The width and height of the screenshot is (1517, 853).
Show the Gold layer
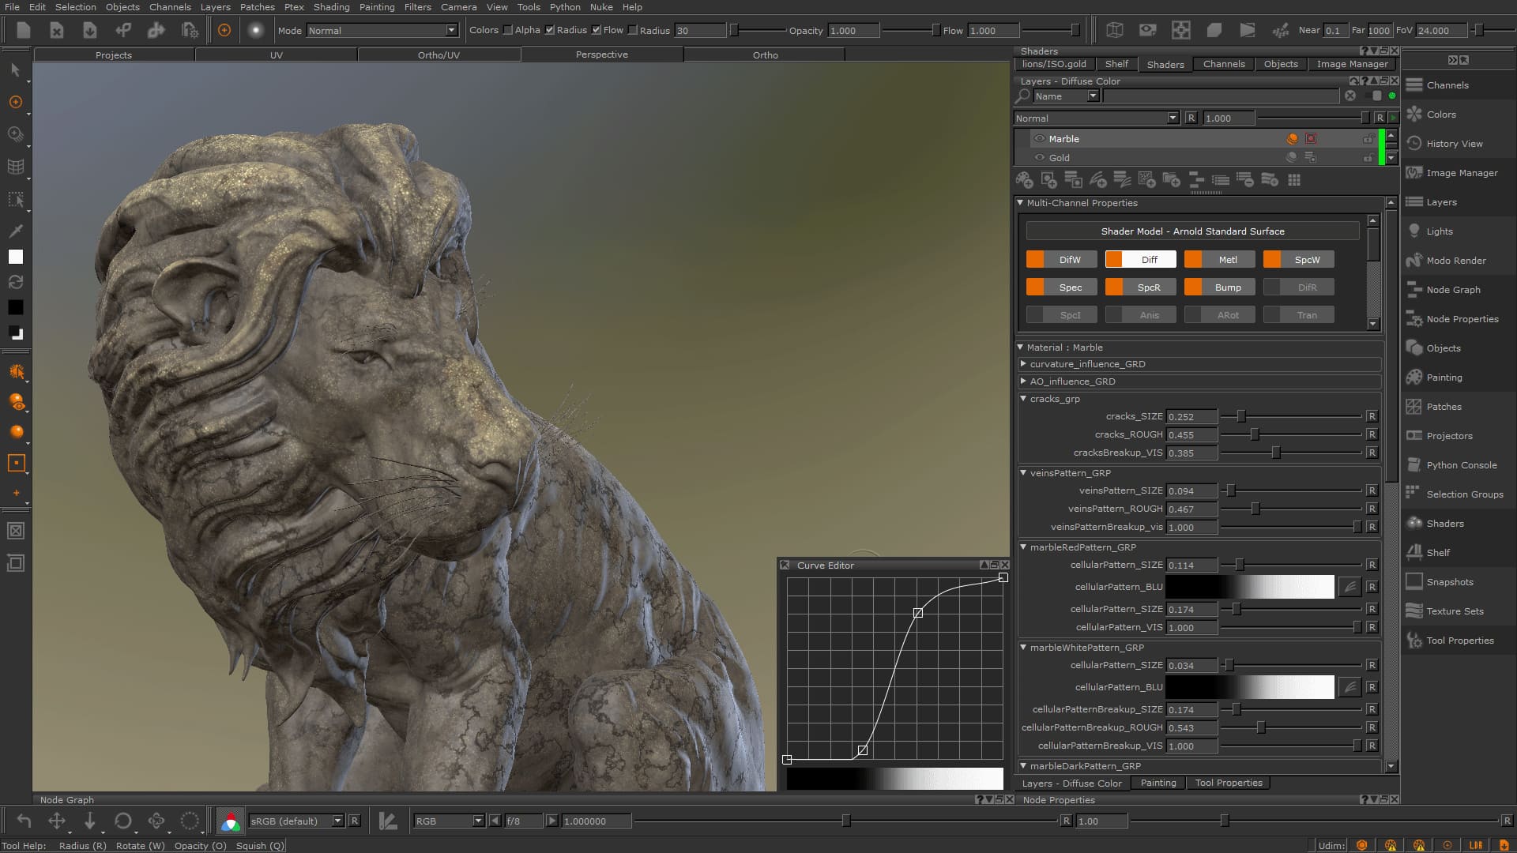tap(1040, 157)
